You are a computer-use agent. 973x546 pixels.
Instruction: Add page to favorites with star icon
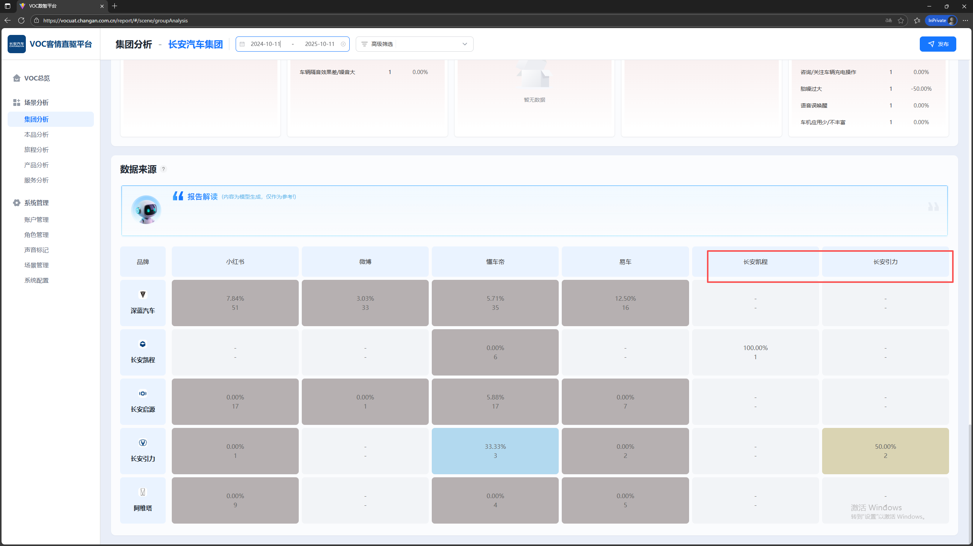coord(901,21)
